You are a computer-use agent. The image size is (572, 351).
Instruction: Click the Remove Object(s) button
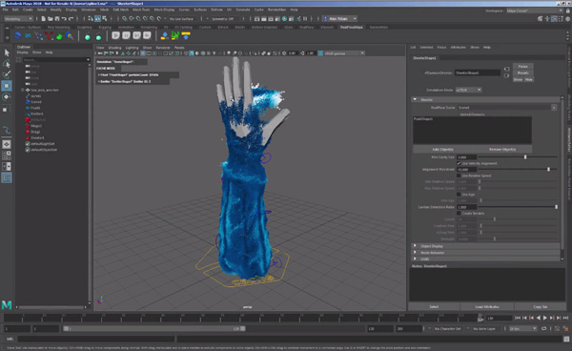tap(502, 149)
